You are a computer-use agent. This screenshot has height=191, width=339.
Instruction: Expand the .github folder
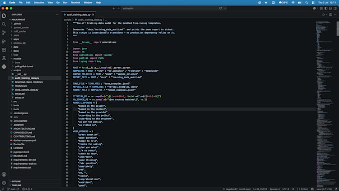coord(17,23)
